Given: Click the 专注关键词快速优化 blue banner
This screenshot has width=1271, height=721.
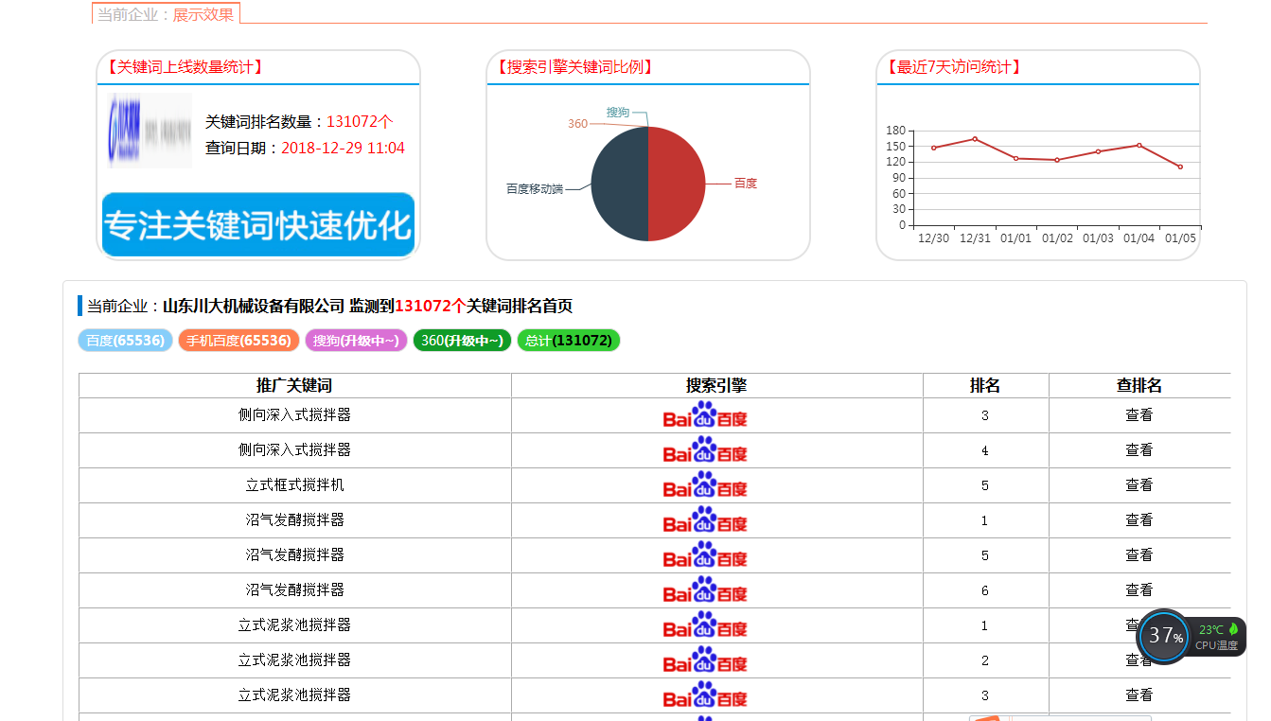Looking at the screenshot, I should [257, 225].
